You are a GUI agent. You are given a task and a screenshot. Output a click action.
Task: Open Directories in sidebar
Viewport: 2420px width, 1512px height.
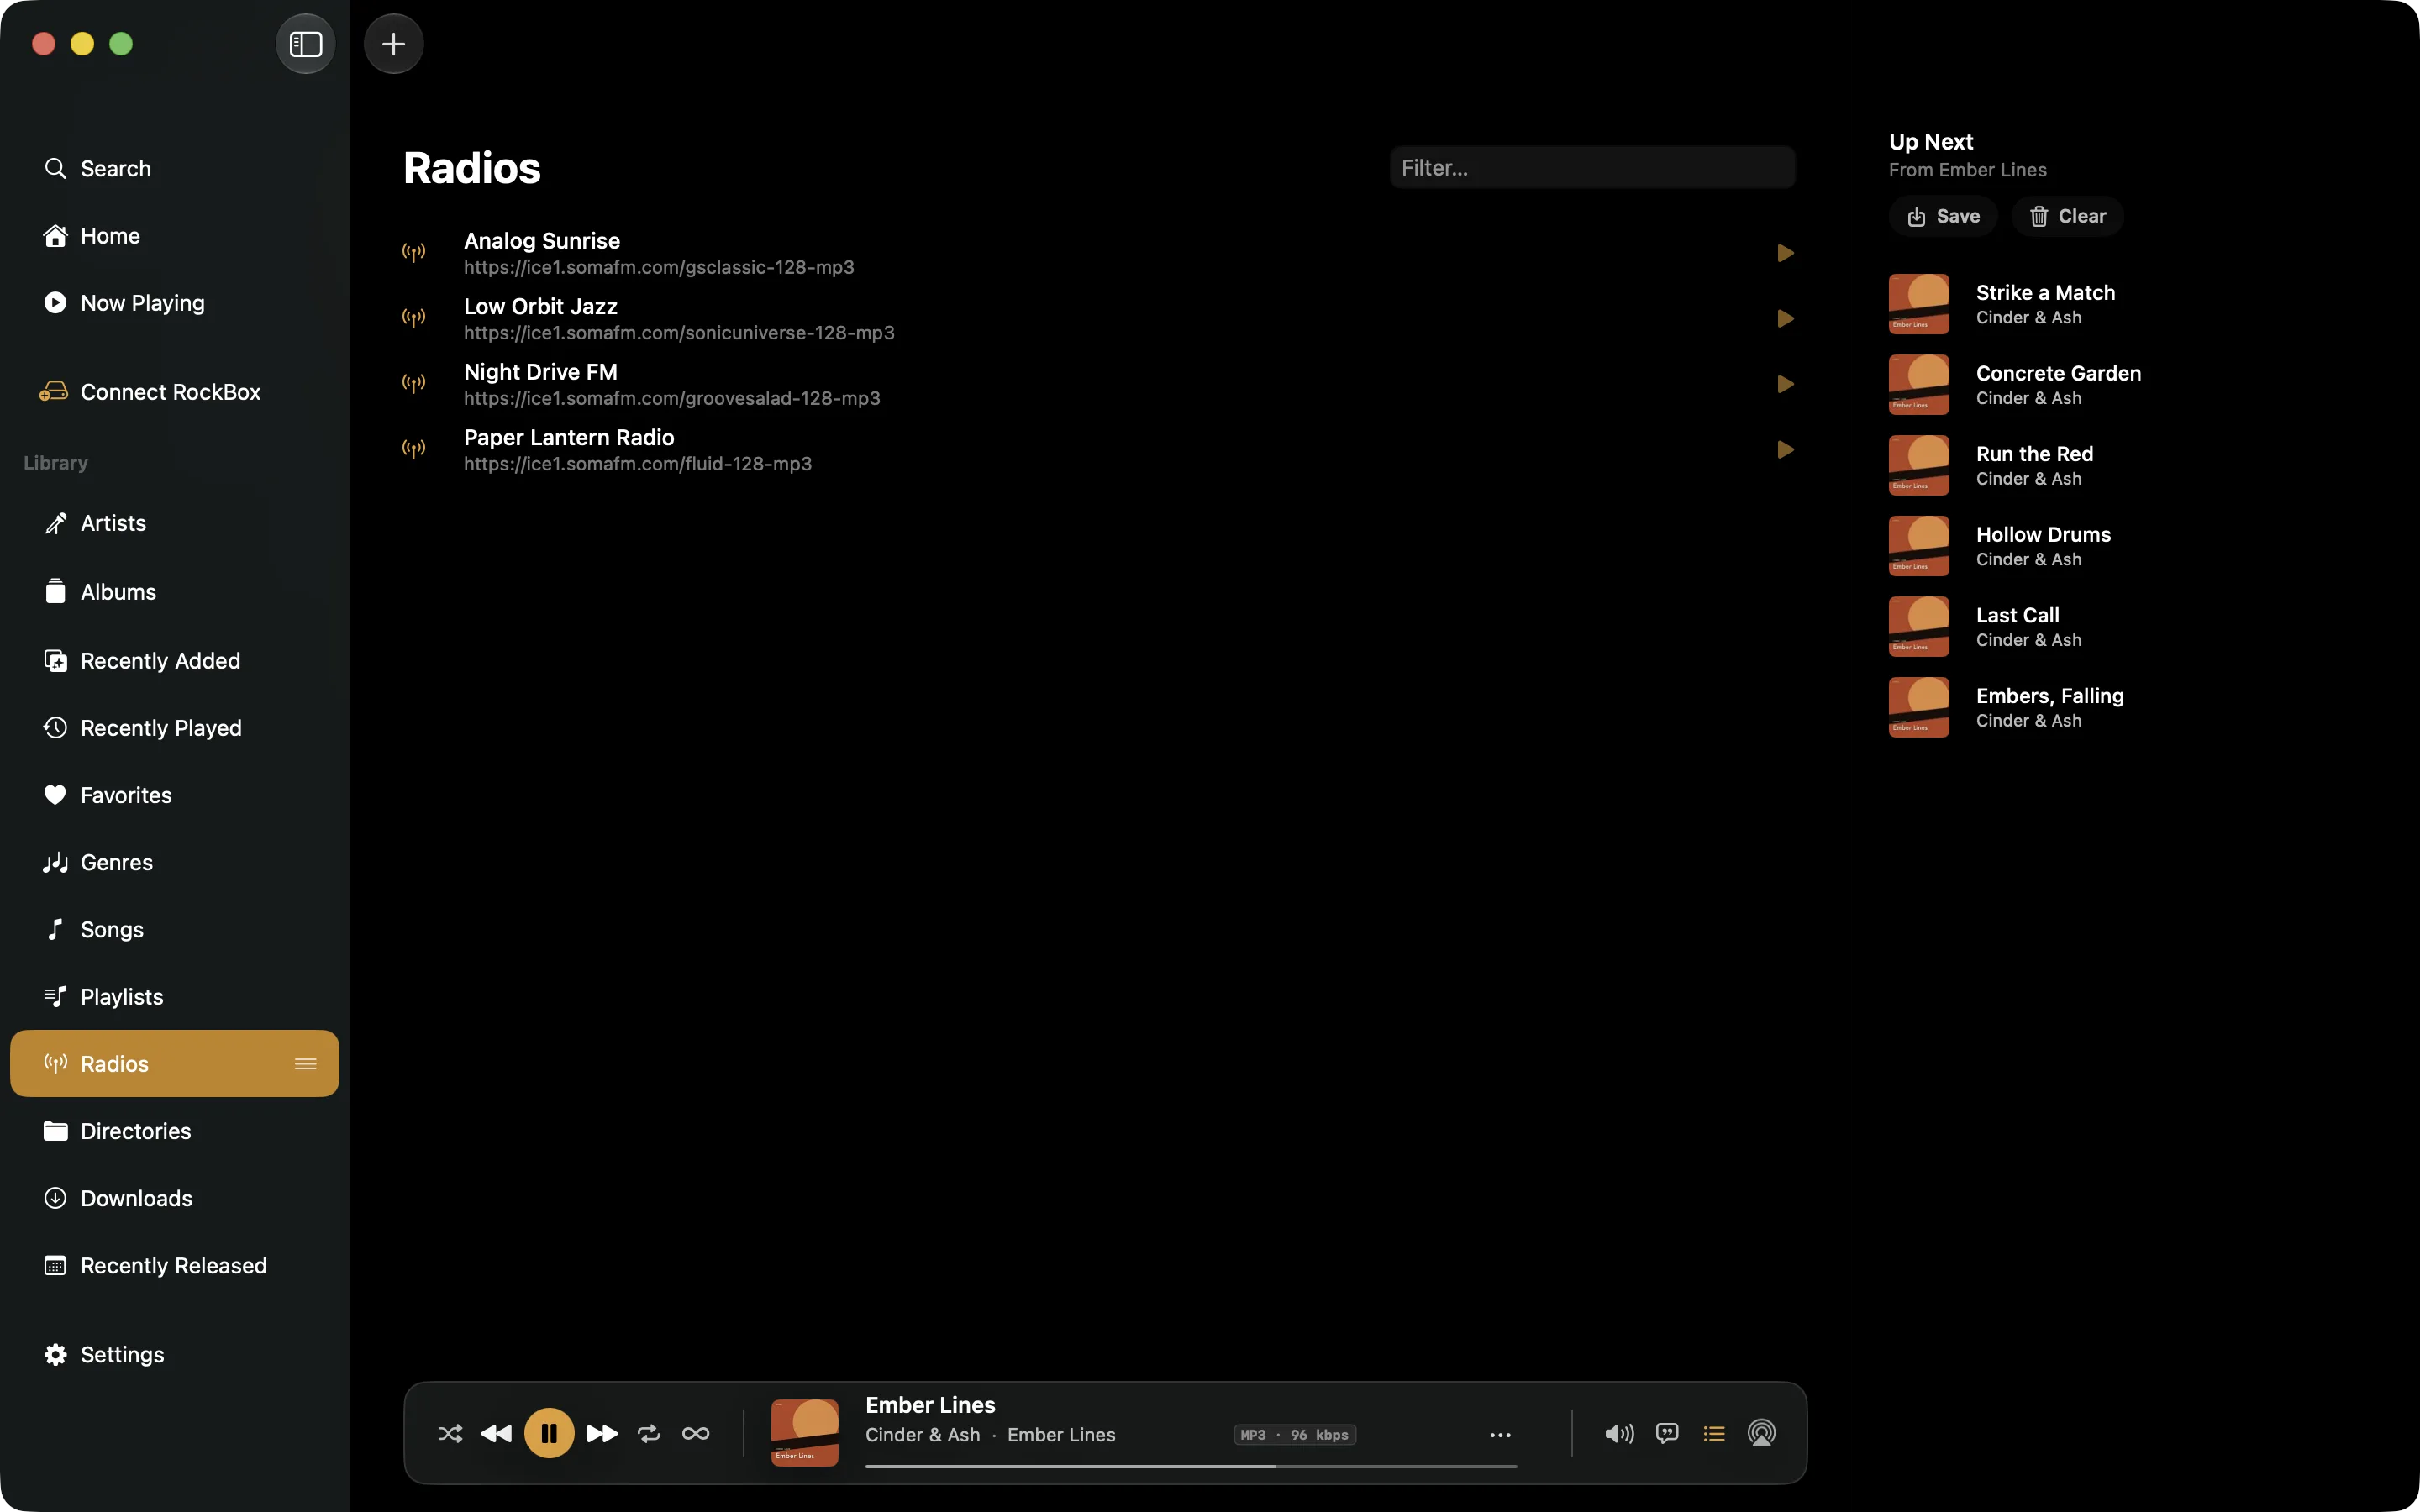point(175,1131)
